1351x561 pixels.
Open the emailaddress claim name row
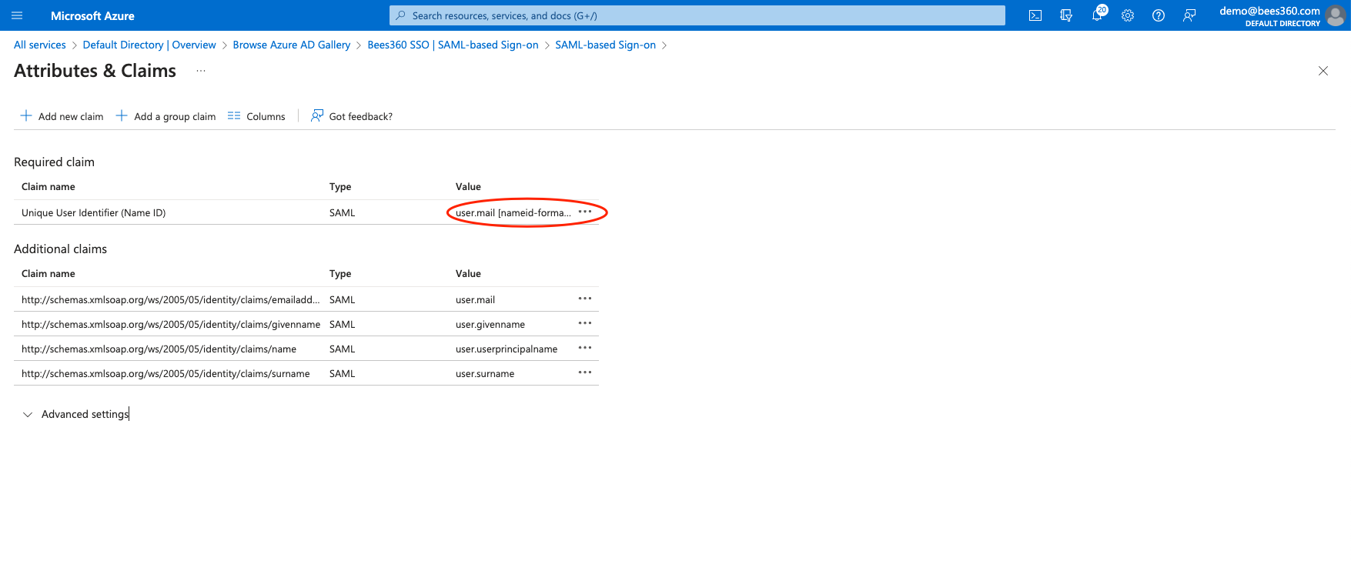click(x=171, y=299)
